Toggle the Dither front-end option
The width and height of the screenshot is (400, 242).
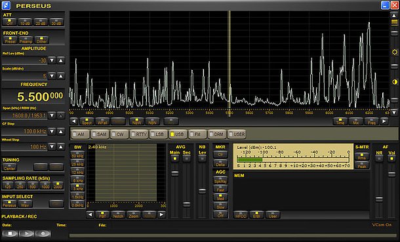click(x=41, y=40)
